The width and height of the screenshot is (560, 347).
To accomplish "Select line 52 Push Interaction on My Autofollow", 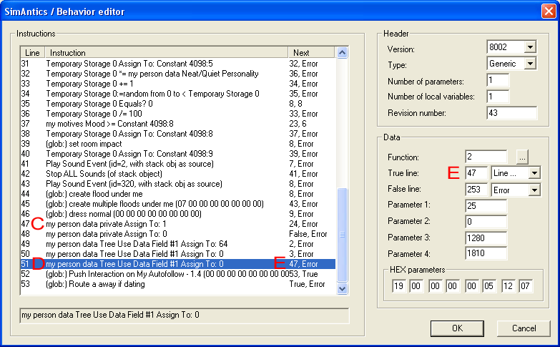I will click(178, 274).
